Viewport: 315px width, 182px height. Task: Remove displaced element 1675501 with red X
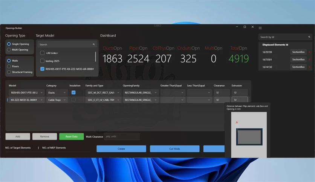pos(310,59)
